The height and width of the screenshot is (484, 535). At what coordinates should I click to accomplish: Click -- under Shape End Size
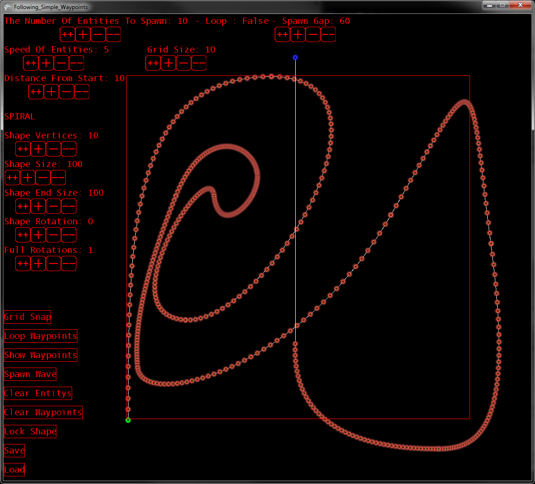(x=69, y=207)
